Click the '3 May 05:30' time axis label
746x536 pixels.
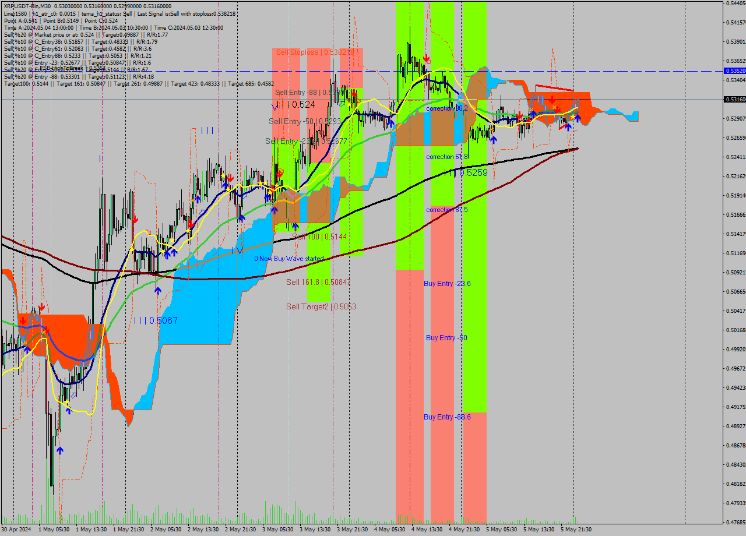278,530
